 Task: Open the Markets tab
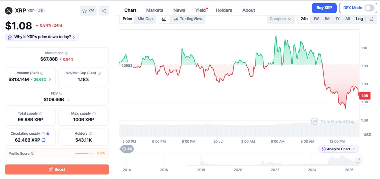tap(154, 10)
